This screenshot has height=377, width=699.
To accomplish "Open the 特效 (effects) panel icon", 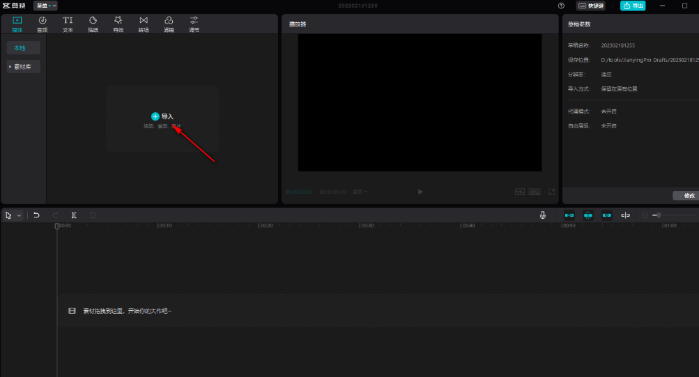I will (118, 24).
